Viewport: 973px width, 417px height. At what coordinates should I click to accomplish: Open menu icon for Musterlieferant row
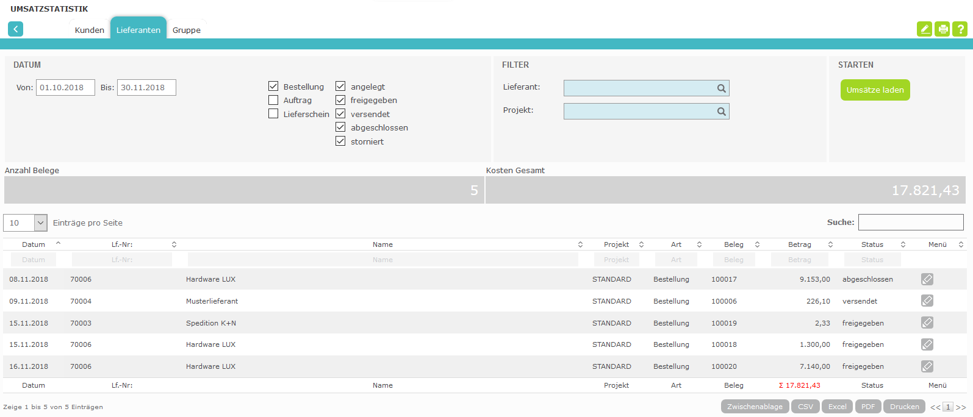click(x=927, y=301)
